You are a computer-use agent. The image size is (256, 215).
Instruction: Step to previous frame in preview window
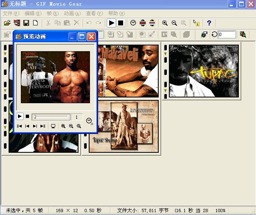tap(27, 126)
